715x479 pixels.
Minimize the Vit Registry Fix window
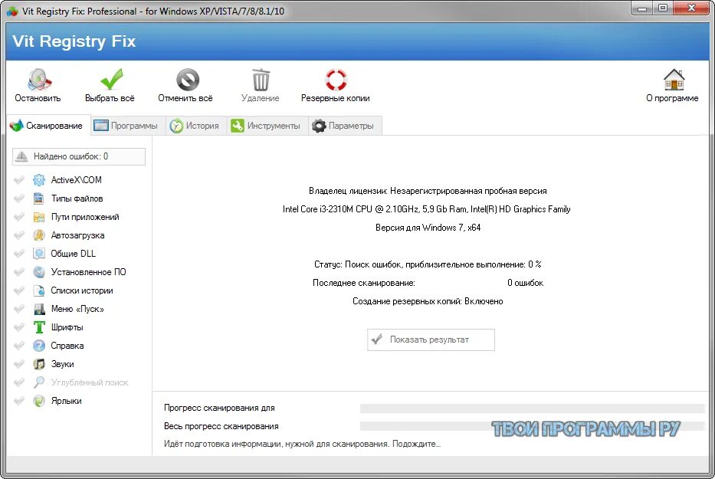click(642, 8)
